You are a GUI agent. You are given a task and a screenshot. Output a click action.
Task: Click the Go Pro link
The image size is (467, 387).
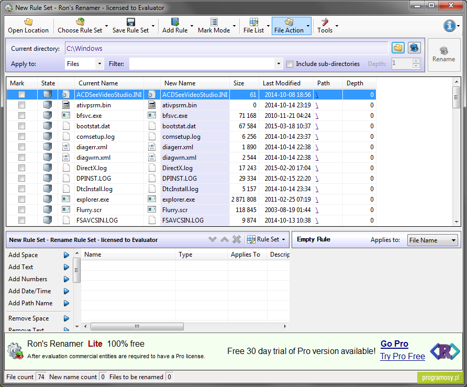click(x=394, y=344)
